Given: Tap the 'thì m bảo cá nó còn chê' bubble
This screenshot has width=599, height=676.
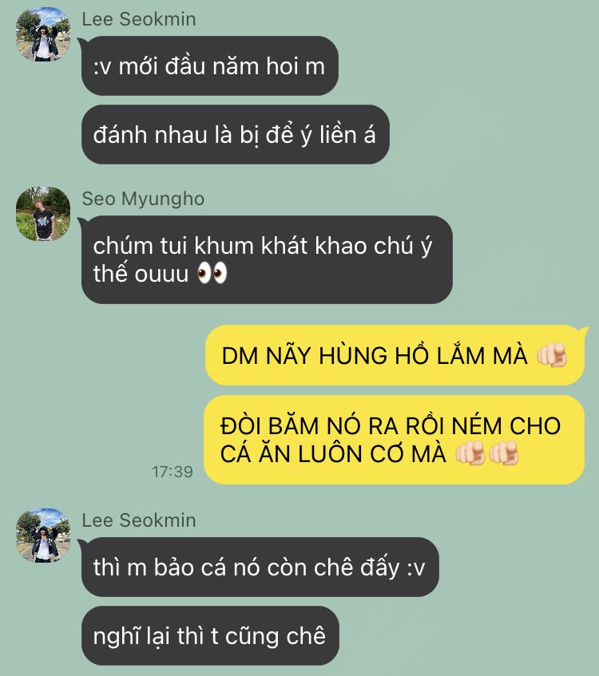Looking at the screenshot, I should [260, 567].
